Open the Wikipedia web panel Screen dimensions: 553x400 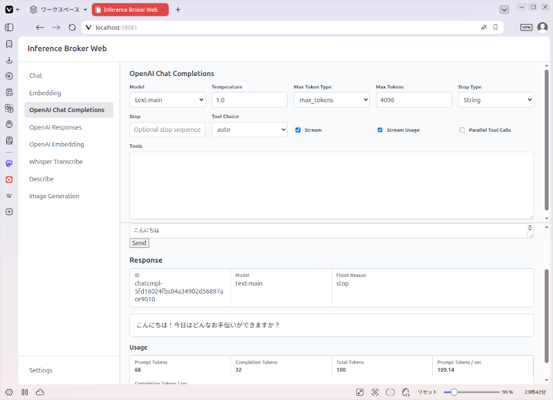(x=9, y=196)
